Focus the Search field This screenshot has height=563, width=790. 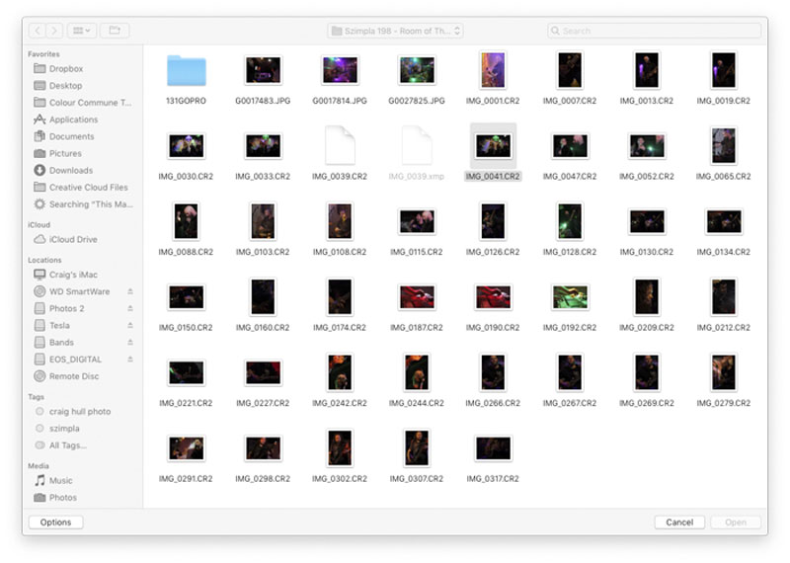pyautogui.click(x=655, y=31)
